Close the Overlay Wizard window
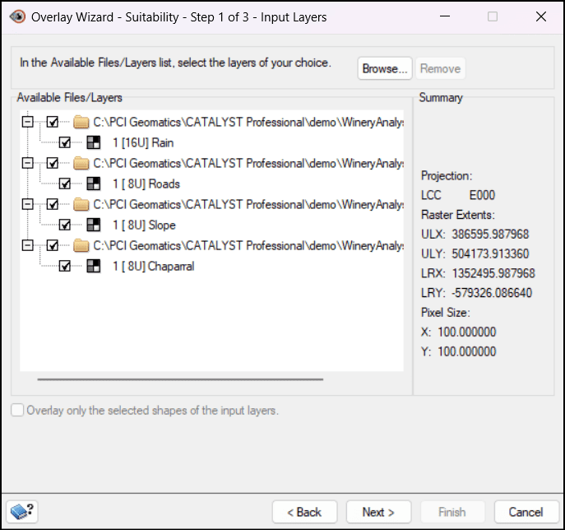 [x=541, y=16]
